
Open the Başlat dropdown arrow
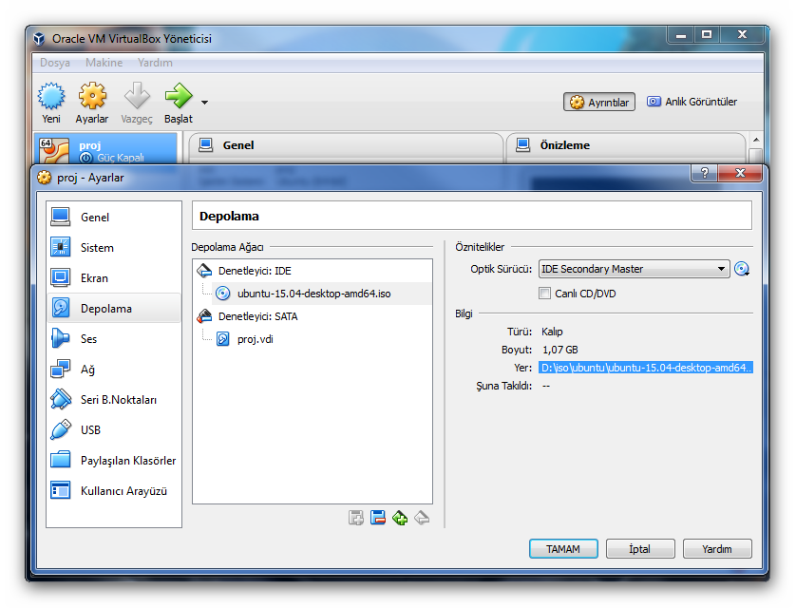204,103
